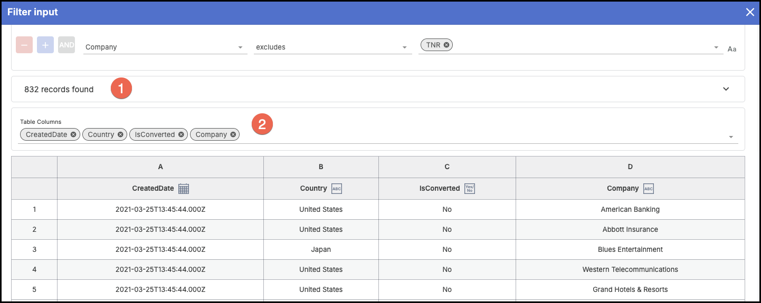
Task: Click the Abbott Insurance company cell
Action: point(630,229)
